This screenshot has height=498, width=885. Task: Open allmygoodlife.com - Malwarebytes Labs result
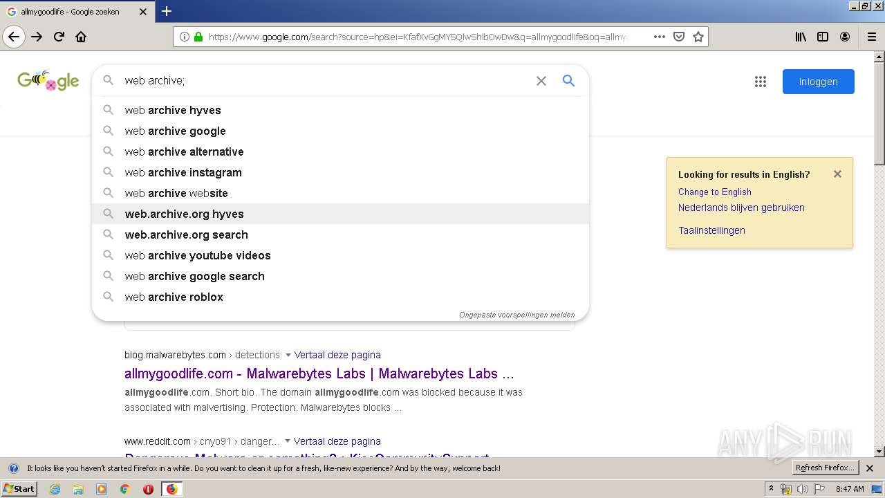click(319, 374)
